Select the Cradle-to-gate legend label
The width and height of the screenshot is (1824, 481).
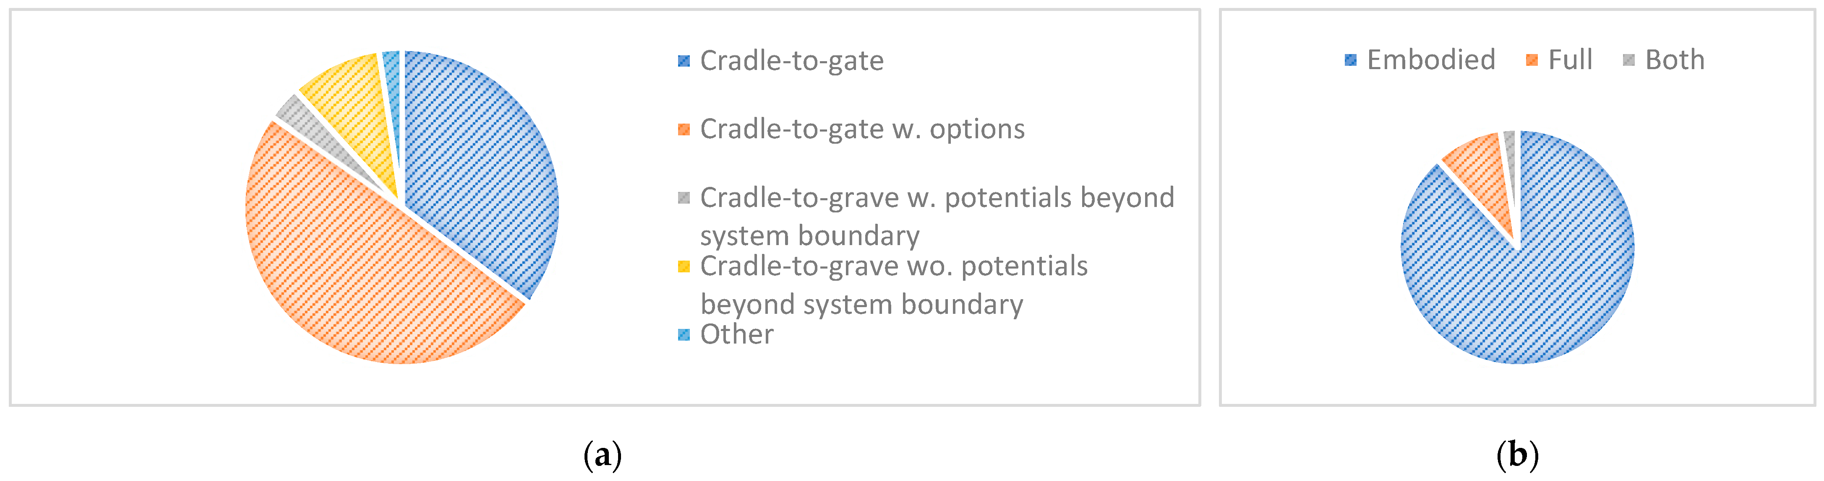[x=792, y=62]
